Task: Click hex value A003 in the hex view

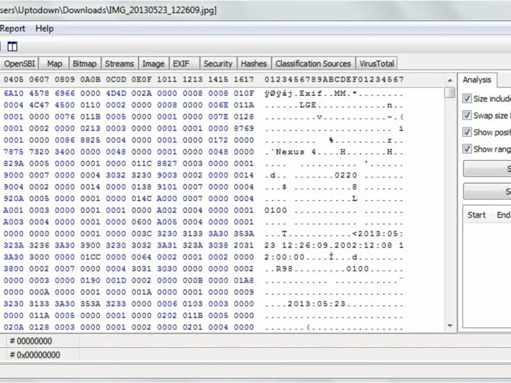Action: [x=13, y=222]
